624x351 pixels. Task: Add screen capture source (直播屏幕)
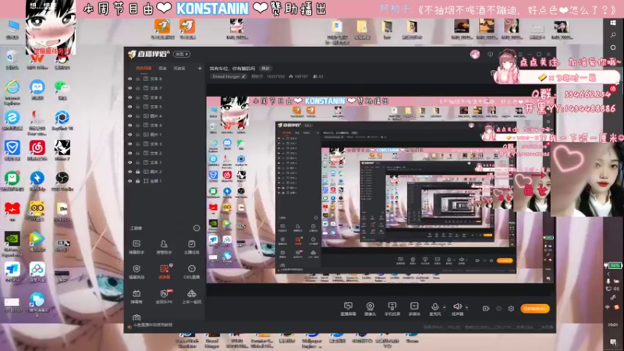coord(348,308)
